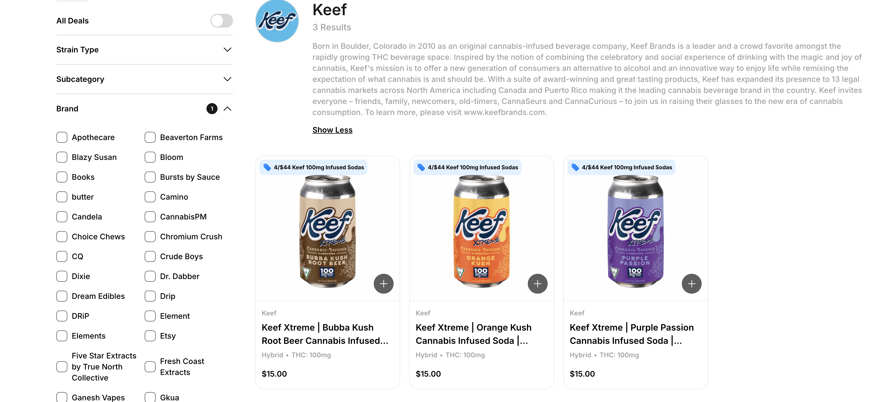Collapse the Brand filter section
This screenshot has height=402, width=896.
[227, 109]
